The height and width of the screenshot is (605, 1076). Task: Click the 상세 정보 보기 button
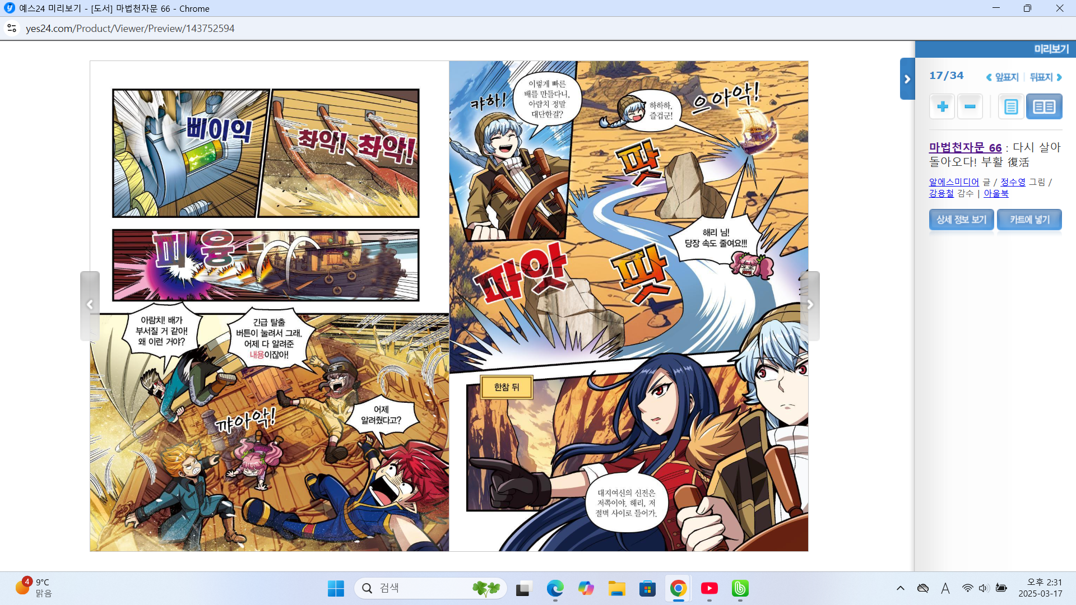tap(961, 220)
